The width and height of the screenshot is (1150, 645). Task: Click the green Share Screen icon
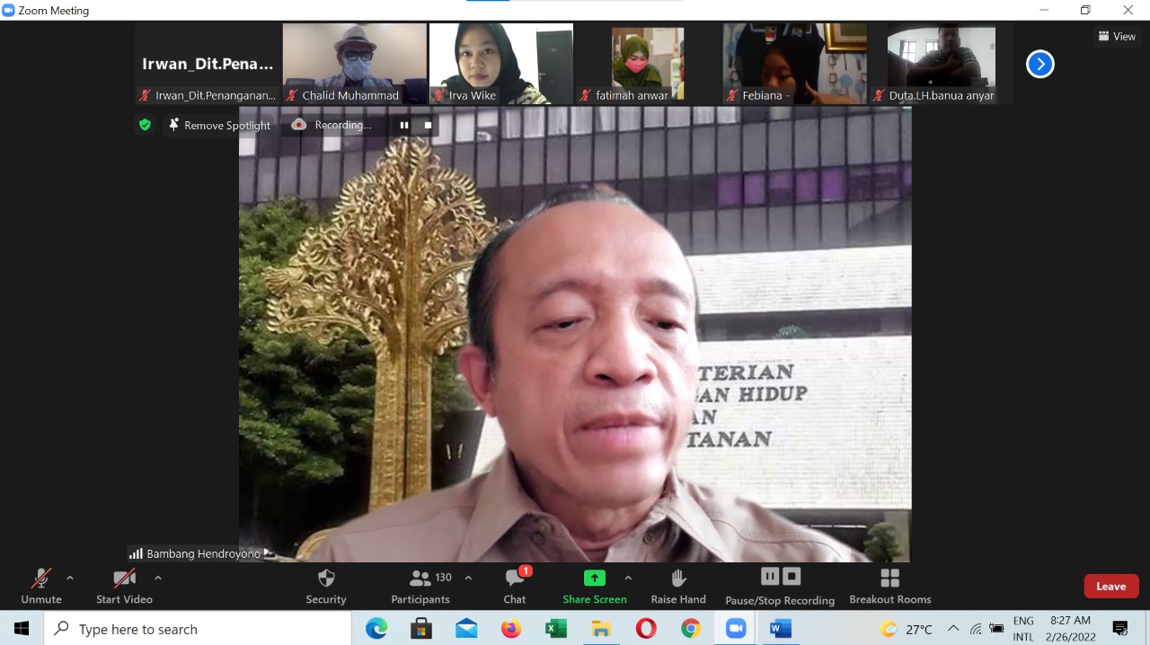click(x=594, y=578)
